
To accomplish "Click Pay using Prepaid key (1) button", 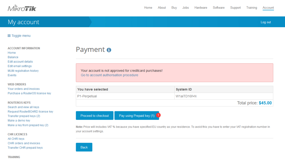I will pyautogui.click(x=137, y=116).
